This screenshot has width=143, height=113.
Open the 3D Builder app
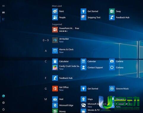click(61, 40)
